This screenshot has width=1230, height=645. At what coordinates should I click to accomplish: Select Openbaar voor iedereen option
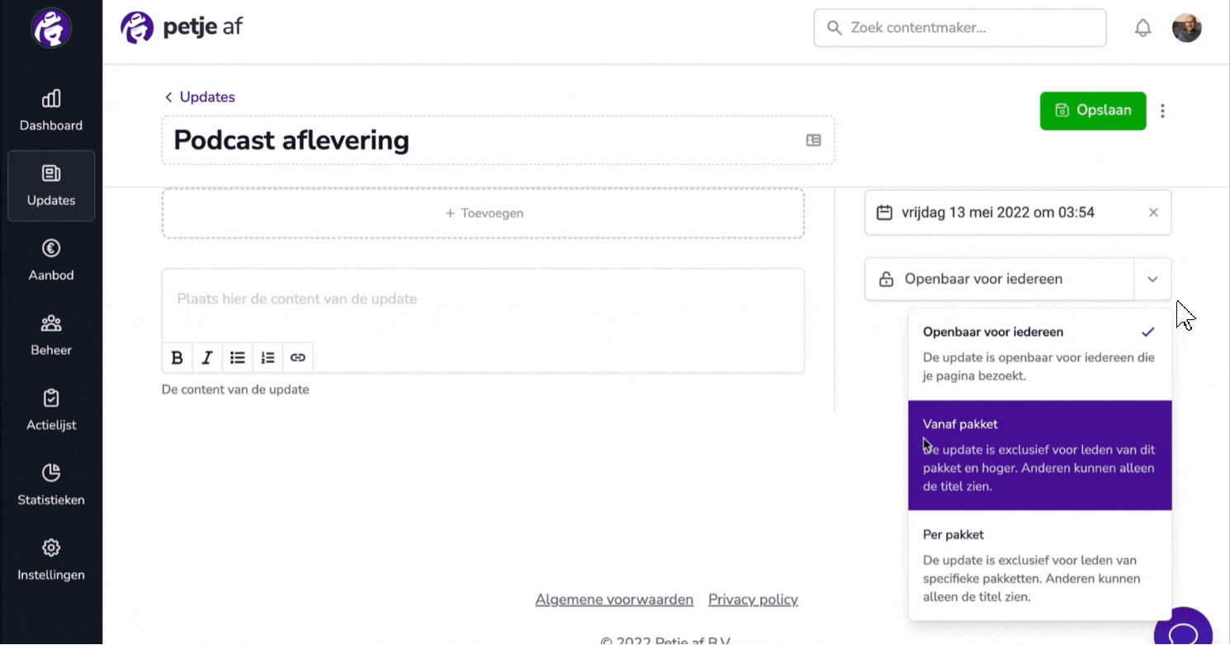(1040, 355)
